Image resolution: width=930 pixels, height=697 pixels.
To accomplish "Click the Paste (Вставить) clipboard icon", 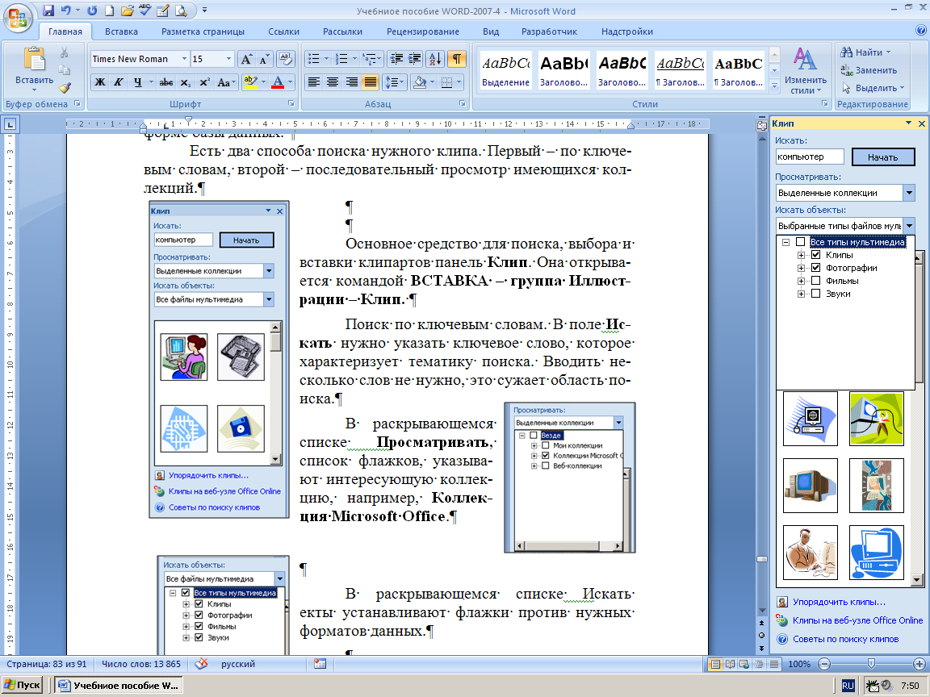I will pos(34,59).
